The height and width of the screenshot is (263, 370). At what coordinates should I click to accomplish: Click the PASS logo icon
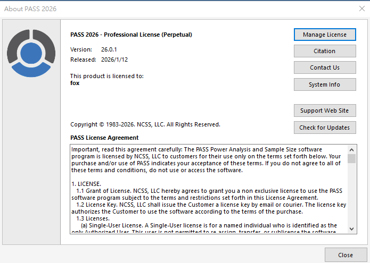point(31,53)
